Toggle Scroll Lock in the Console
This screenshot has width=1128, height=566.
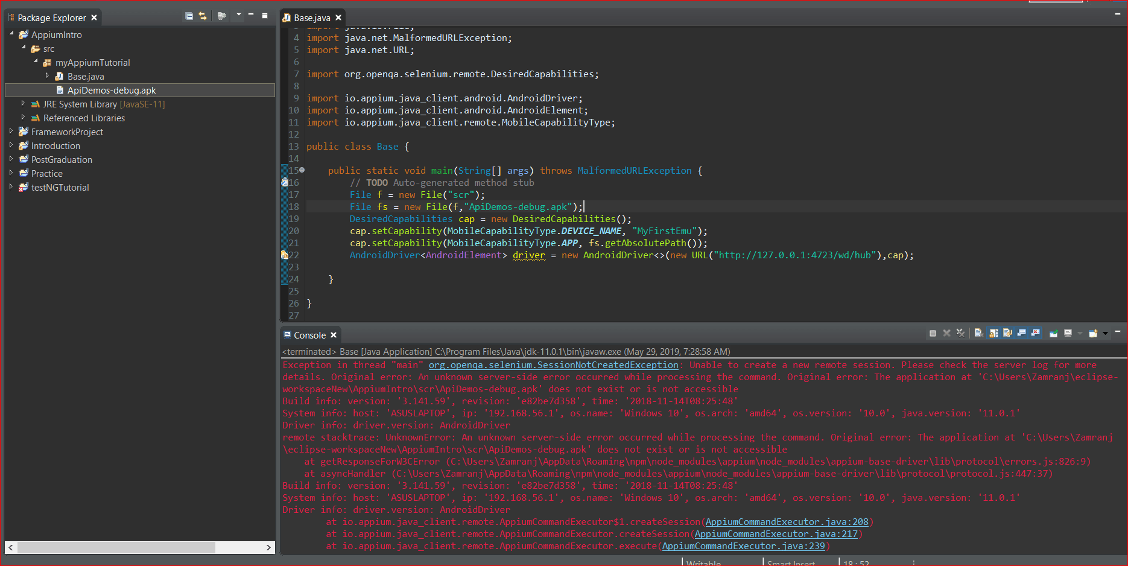tap(994, 332)
